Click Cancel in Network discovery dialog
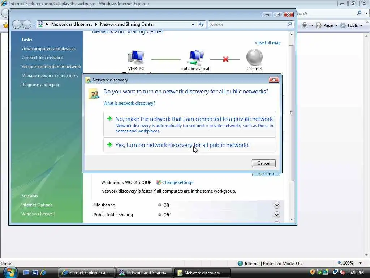This screenshot has width=370, height=278. [x=263, y=163]
